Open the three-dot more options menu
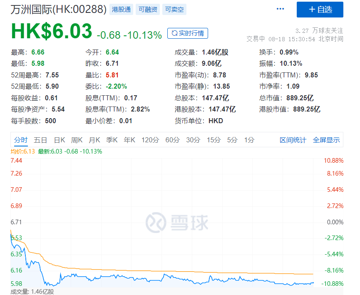Viewport: 360px width, 295px height. click(281, 9)
